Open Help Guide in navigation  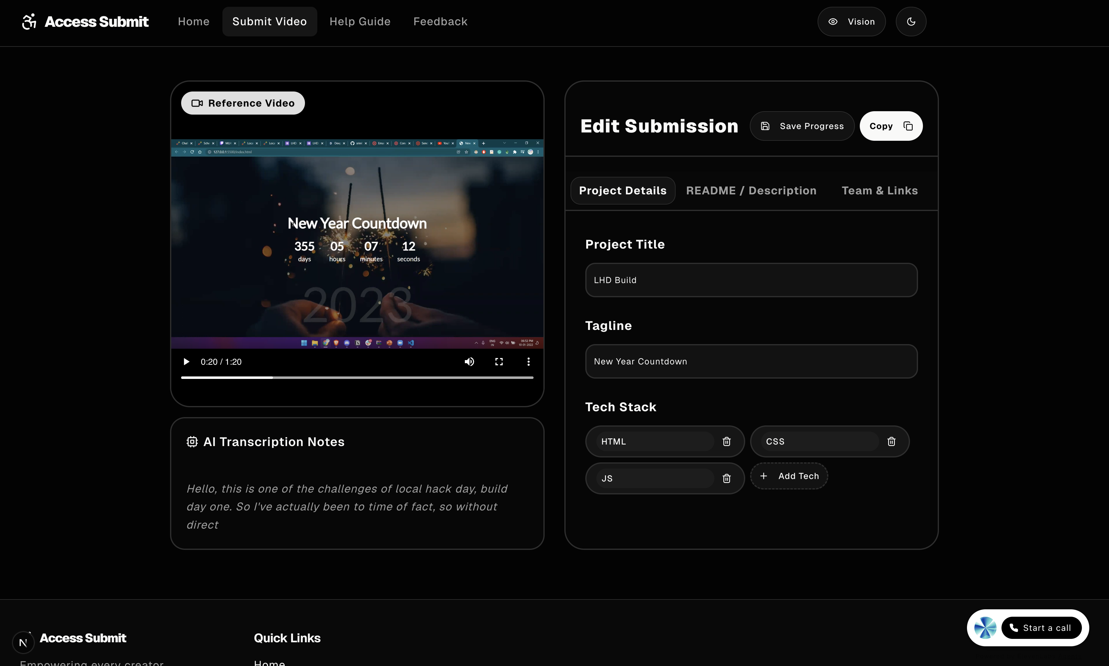tap(360, 22)
